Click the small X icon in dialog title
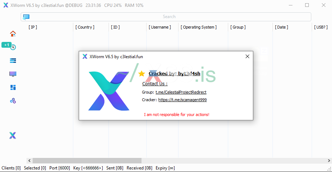 coord(85,56)
